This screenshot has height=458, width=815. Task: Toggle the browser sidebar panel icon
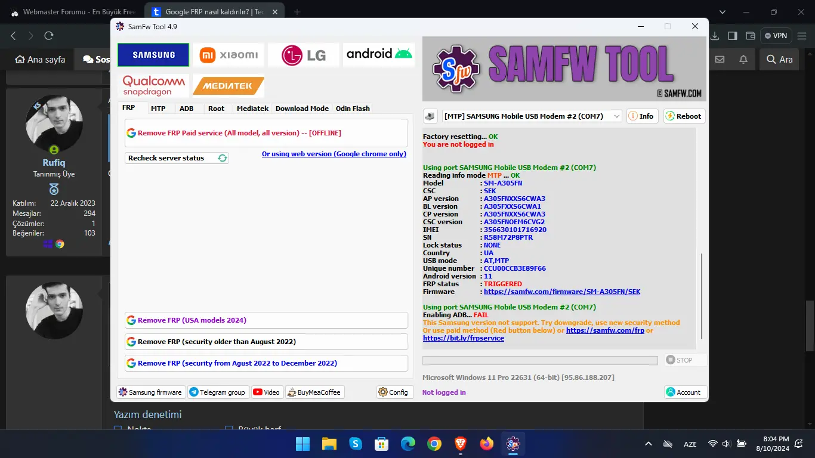pyautogui.click(x=733, y=36)
